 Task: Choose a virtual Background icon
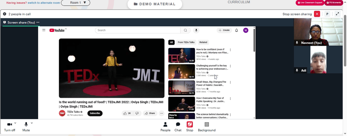coord(207,124)
